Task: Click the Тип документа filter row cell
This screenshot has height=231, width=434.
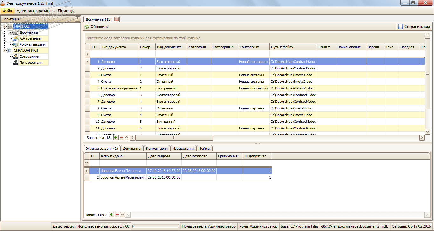Action: (x=119, y=54)
